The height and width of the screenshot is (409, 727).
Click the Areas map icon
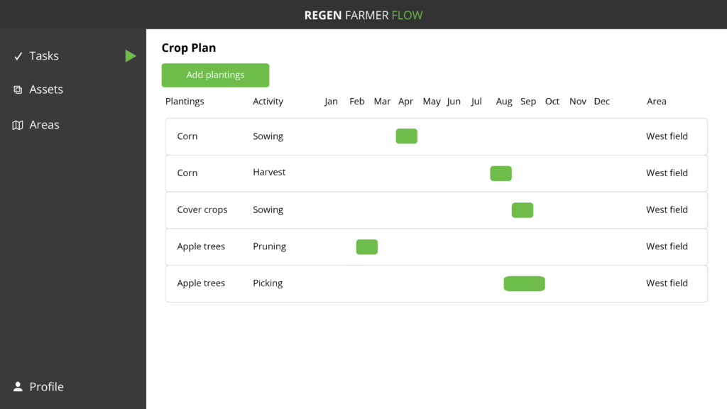[18, 125]
